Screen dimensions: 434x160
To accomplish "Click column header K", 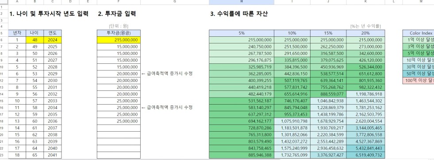I will 365,2.
